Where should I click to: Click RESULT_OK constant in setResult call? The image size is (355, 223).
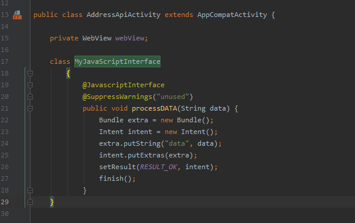[x=159, y=167]
